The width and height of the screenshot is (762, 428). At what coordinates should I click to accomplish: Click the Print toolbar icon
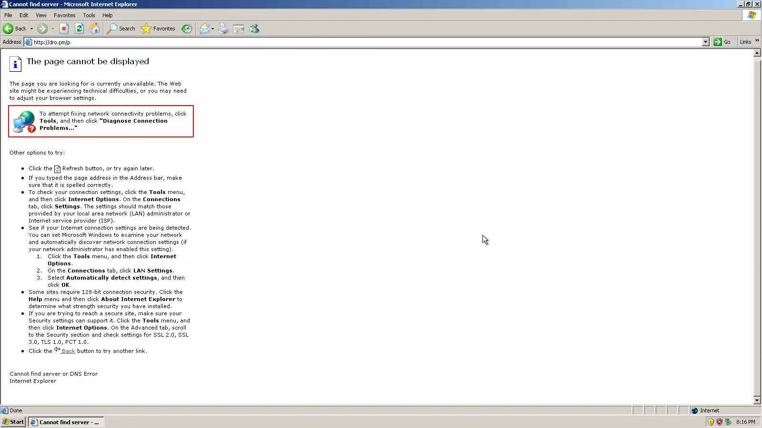pos(223,29)
